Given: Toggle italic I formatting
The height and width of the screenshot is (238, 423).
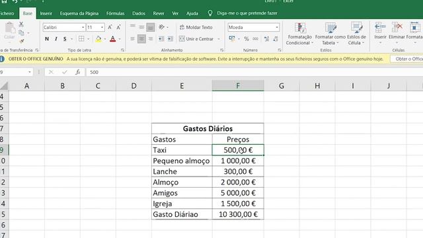Looking at the screenshot, I should click(56, 39).
